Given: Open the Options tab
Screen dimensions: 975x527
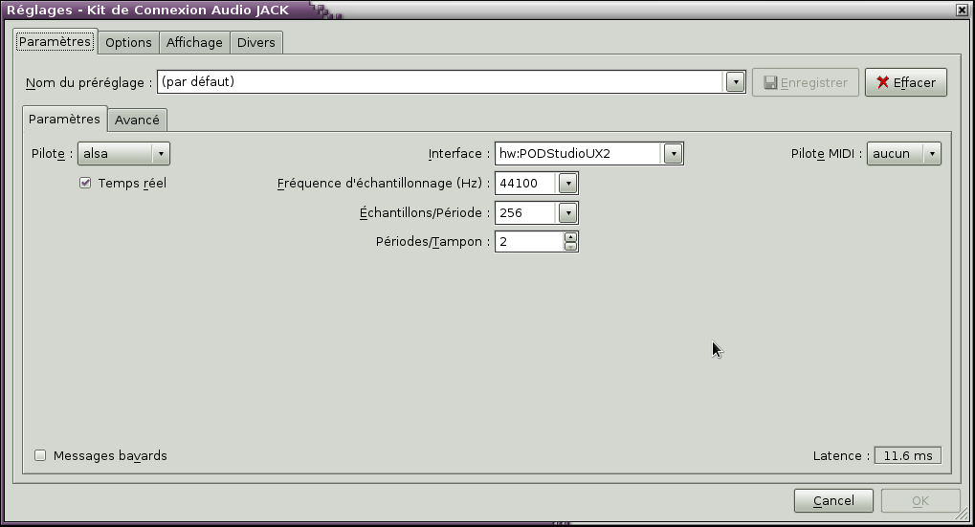Looking at the screenshot, I should 129,42.
